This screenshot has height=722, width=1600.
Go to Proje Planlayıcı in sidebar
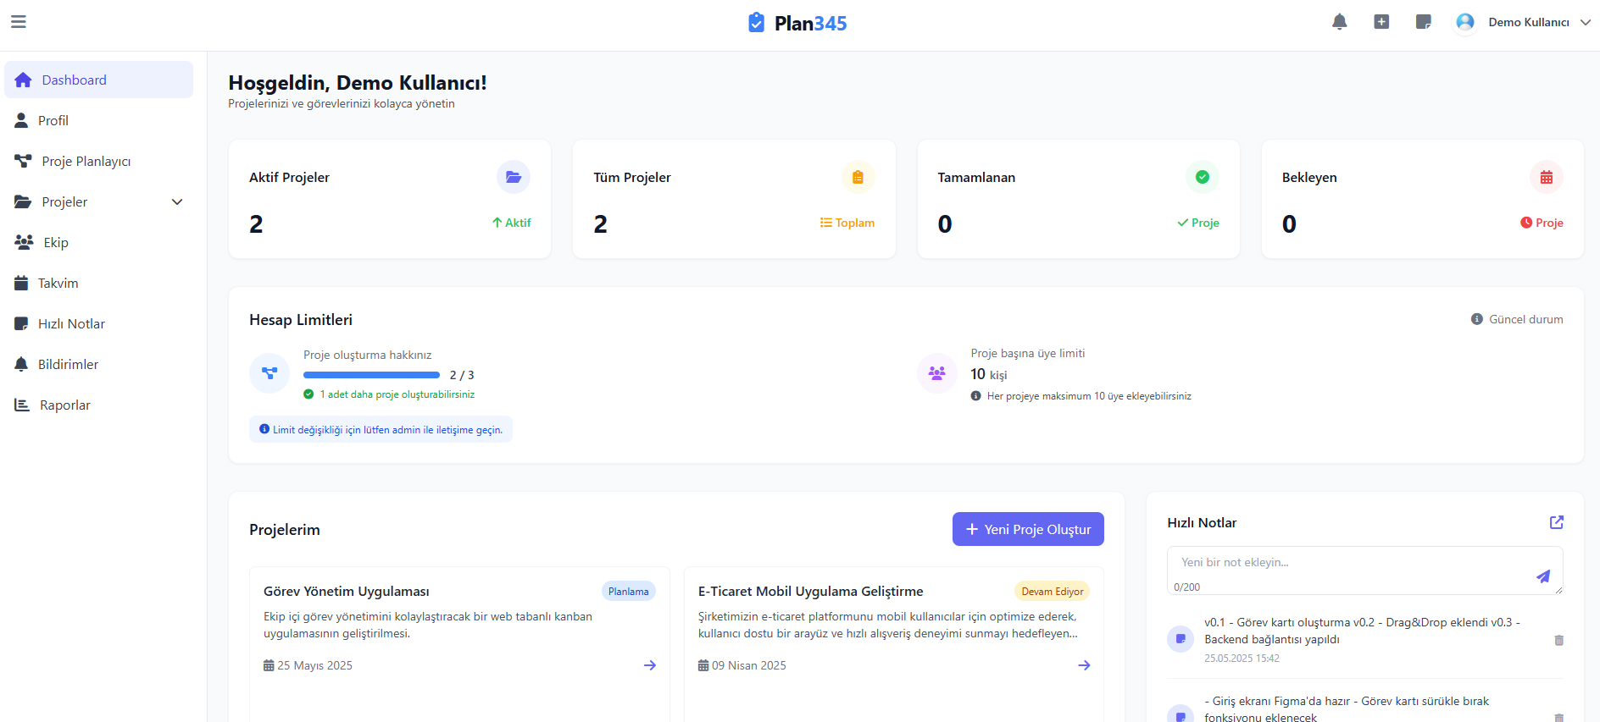86,161
